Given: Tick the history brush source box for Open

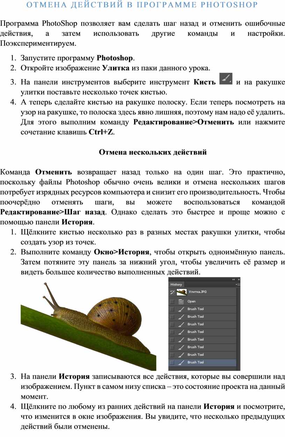Looking at the screenshot, I should click(172, 302).
